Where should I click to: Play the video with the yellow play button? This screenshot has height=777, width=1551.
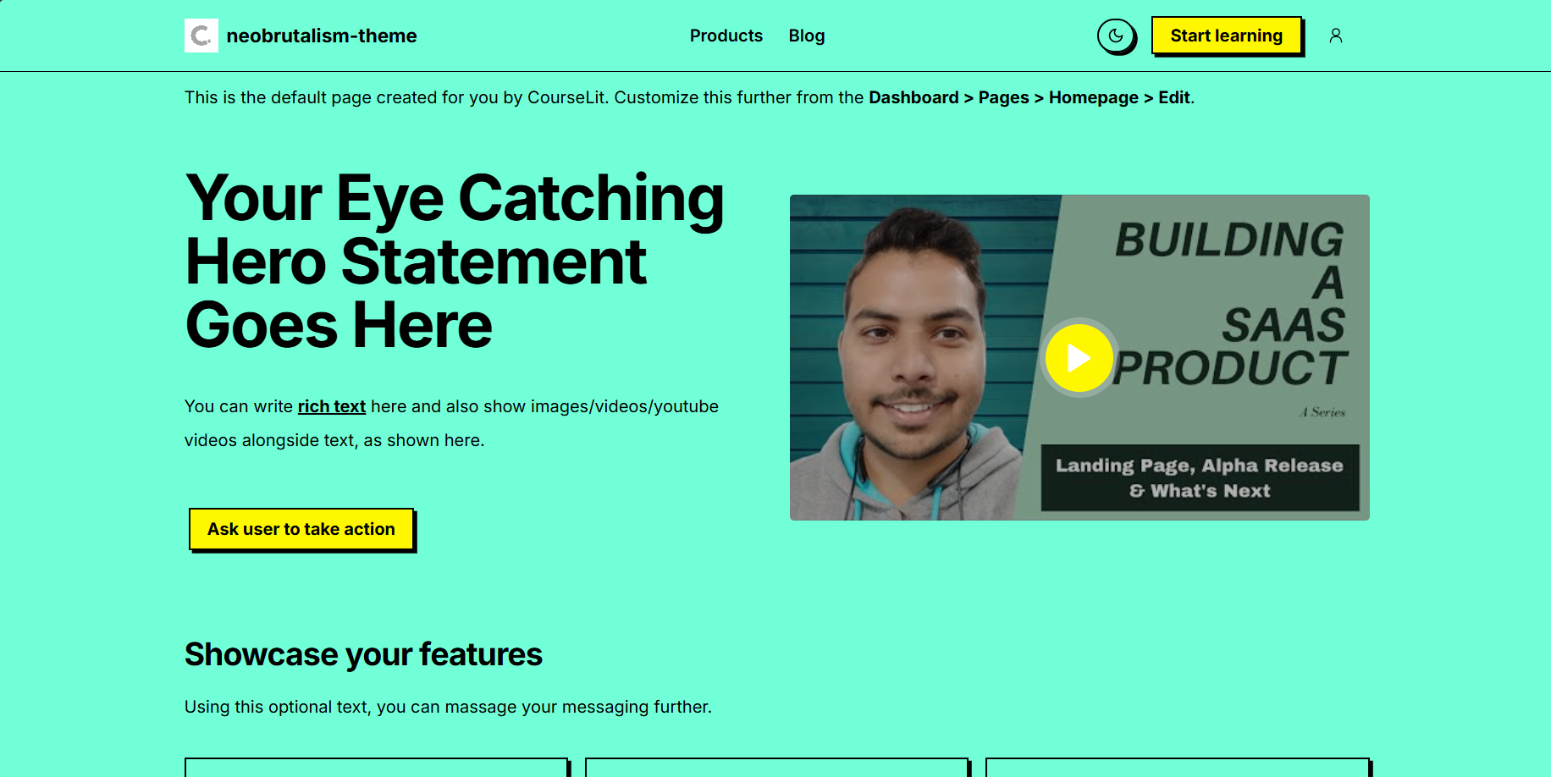pos(1079,358)
